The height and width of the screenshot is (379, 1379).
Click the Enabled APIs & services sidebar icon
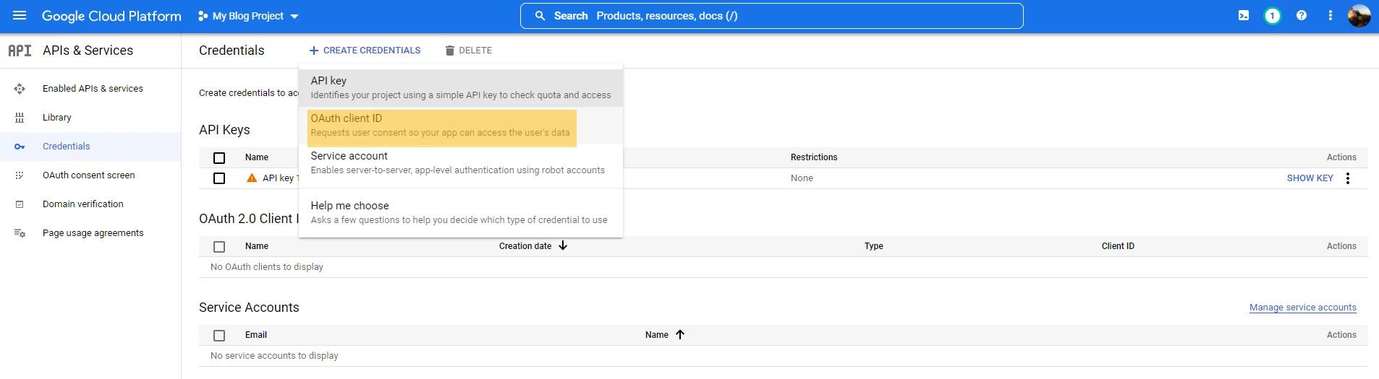[x=20, y=89]
